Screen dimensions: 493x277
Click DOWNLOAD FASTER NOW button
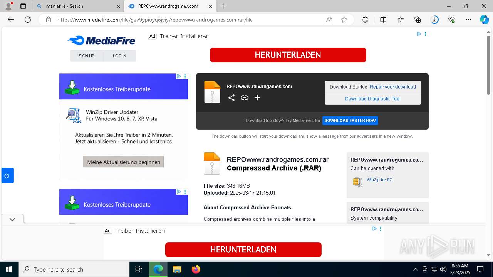350,120
